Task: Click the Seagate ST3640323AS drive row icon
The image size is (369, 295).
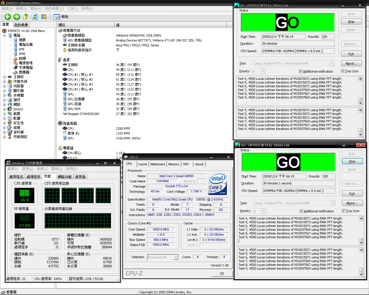Action: click(x=65, y=114)
